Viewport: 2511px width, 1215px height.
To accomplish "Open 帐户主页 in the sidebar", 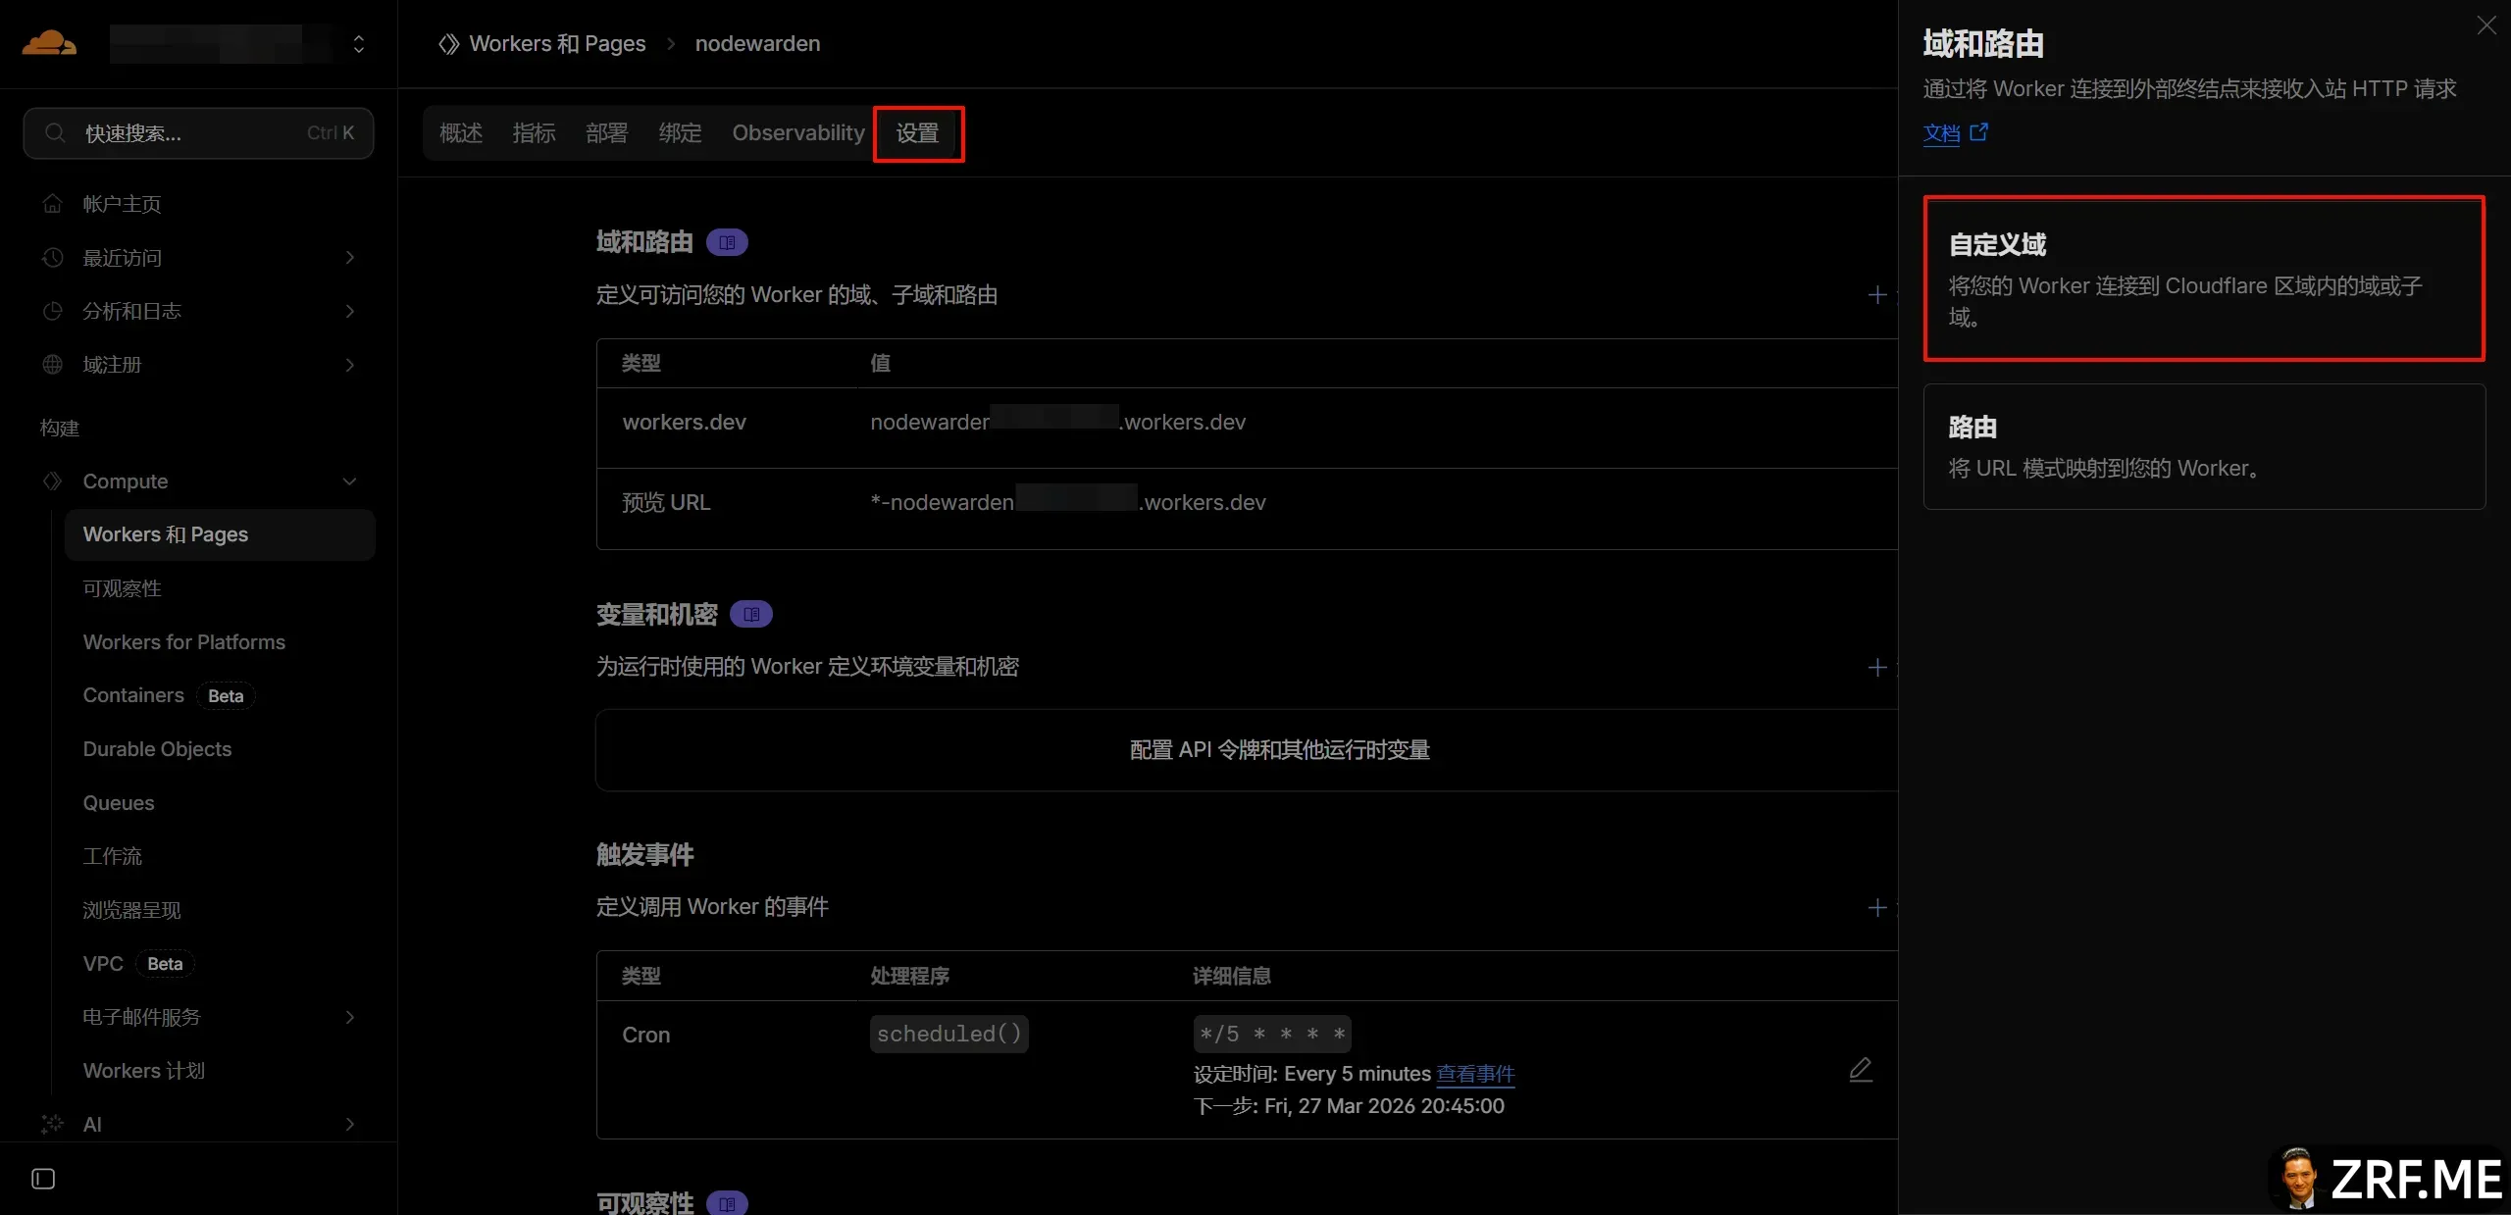I will point(122,204).
